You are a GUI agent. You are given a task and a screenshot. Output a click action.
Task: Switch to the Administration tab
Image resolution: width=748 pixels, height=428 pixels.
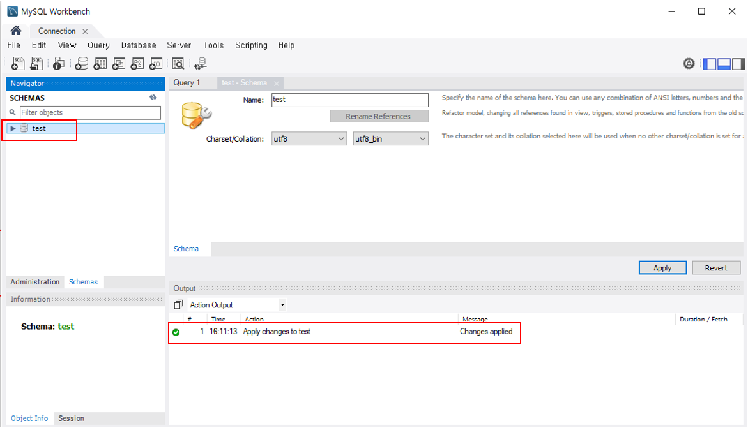(35, 282)
